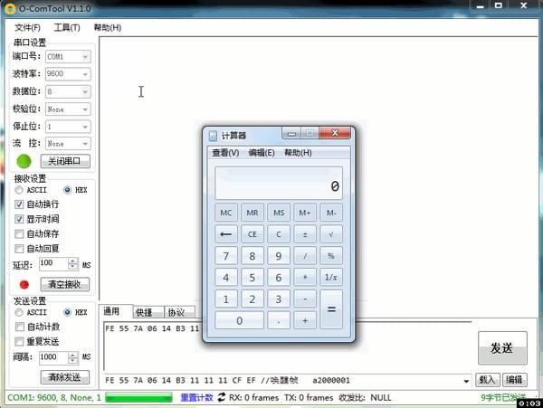Open the 文件(F) menu
The width and height of the screenshot is (543, 408).
pyautogui.click(x=27, y=27)
